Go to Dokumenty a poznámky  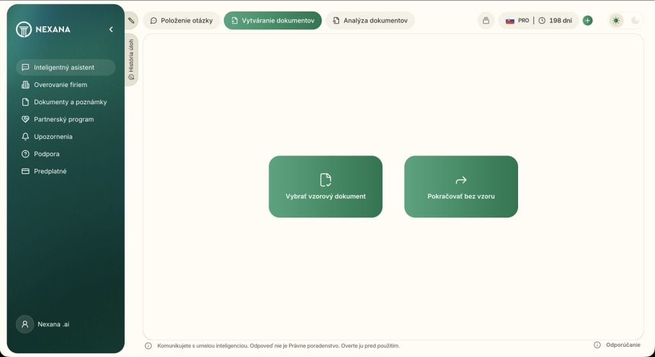click(x=70, y=102)
